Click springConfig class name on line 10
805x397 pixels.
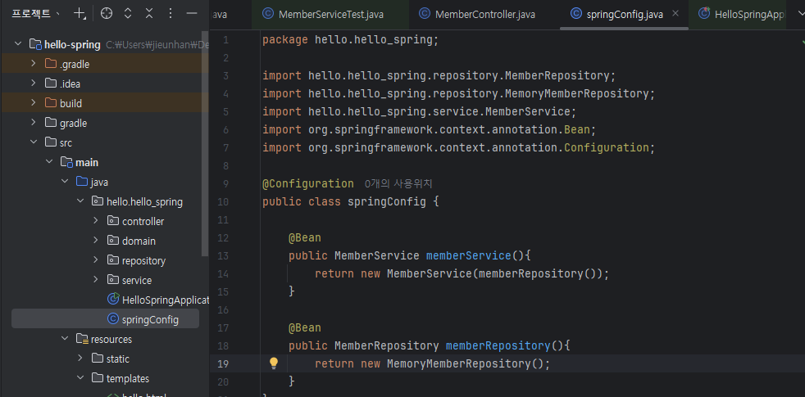click(x=387, y=201)
